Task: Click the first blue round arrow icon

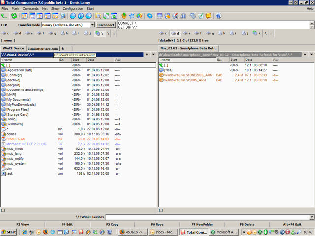Action: pos(73,16)
